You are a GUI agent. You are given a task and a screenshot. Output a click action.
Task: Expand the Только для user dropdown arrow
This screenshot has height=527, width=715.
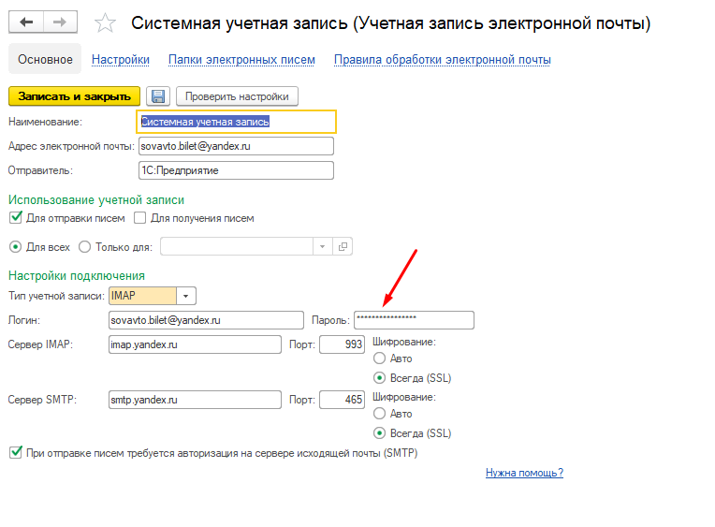322,246
